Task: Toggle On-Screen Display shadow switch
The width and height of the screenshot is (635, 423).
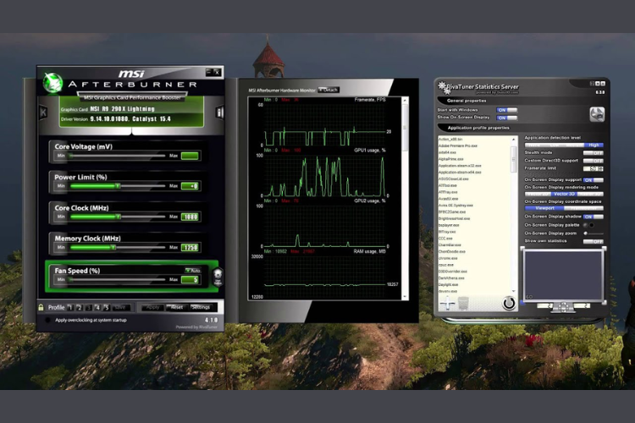Action: coord(594,217)
